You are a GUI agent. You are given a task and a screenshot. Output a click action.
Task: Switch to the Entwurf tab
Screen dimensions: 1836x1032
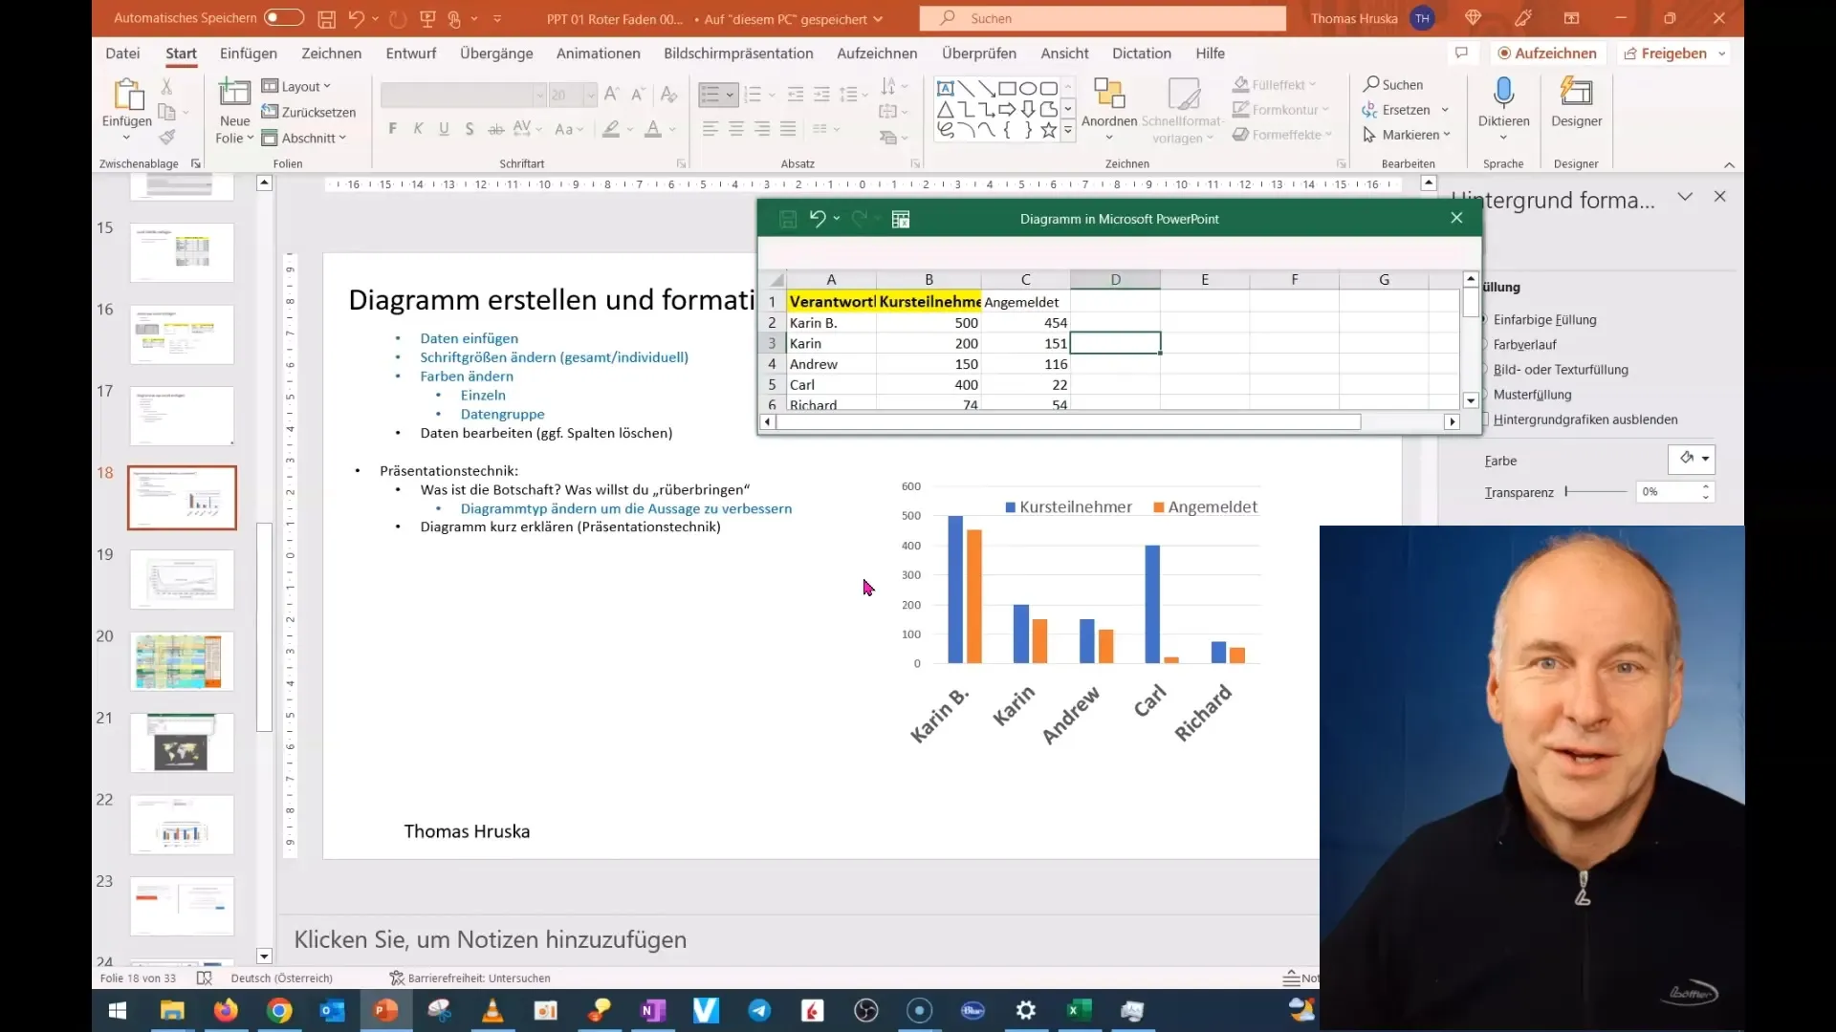click(411, 54)
